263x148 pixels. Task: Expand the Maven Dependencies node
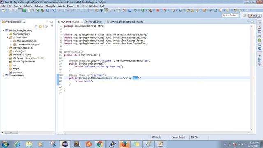7,62
